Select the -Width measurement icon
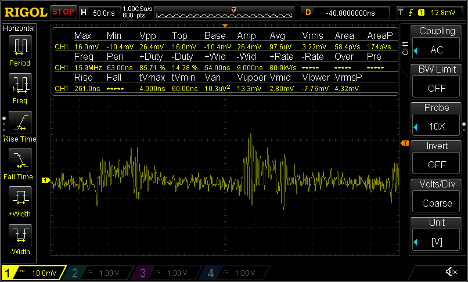 point(19,236)
